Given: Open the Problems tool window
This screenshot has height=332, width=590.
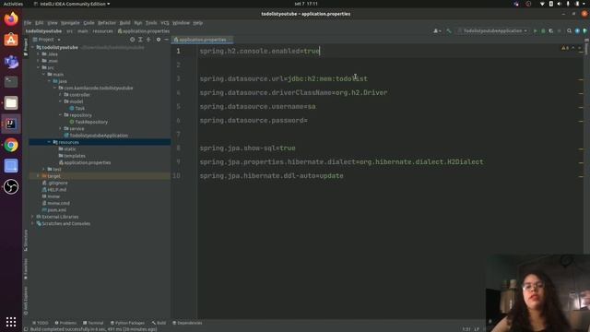Looking at the screenshot, I should click(65, 323).
